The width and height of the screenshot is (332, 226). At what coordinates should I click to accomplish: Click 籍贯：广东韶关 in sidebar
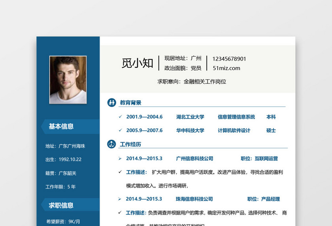61,173
